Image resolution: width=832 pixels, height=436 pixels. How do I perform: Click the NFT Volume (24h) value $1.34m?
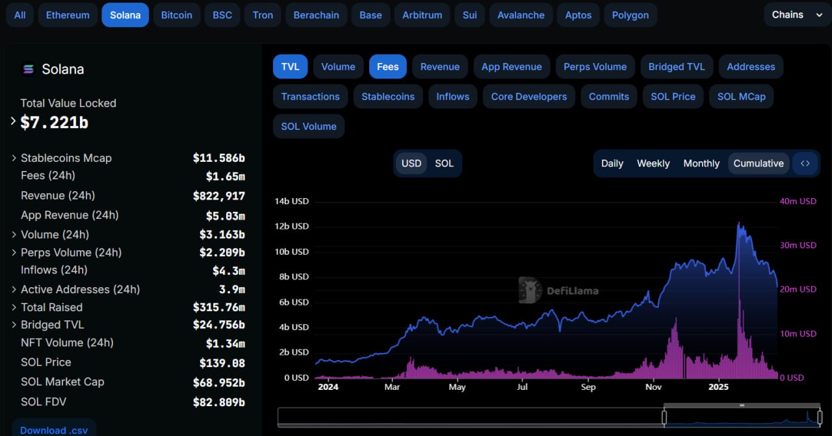pos(226,343)
